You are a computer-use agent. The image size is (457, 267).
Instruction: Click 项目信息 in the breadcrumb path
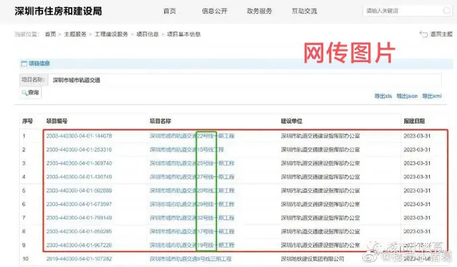pos(147,34)
